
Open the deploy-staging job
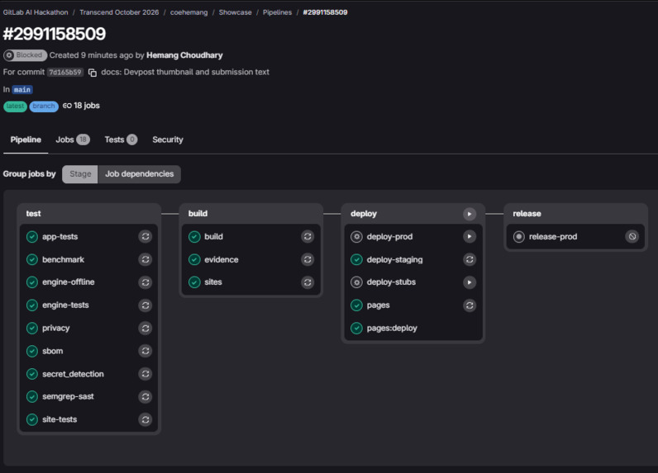click(395, 260)
